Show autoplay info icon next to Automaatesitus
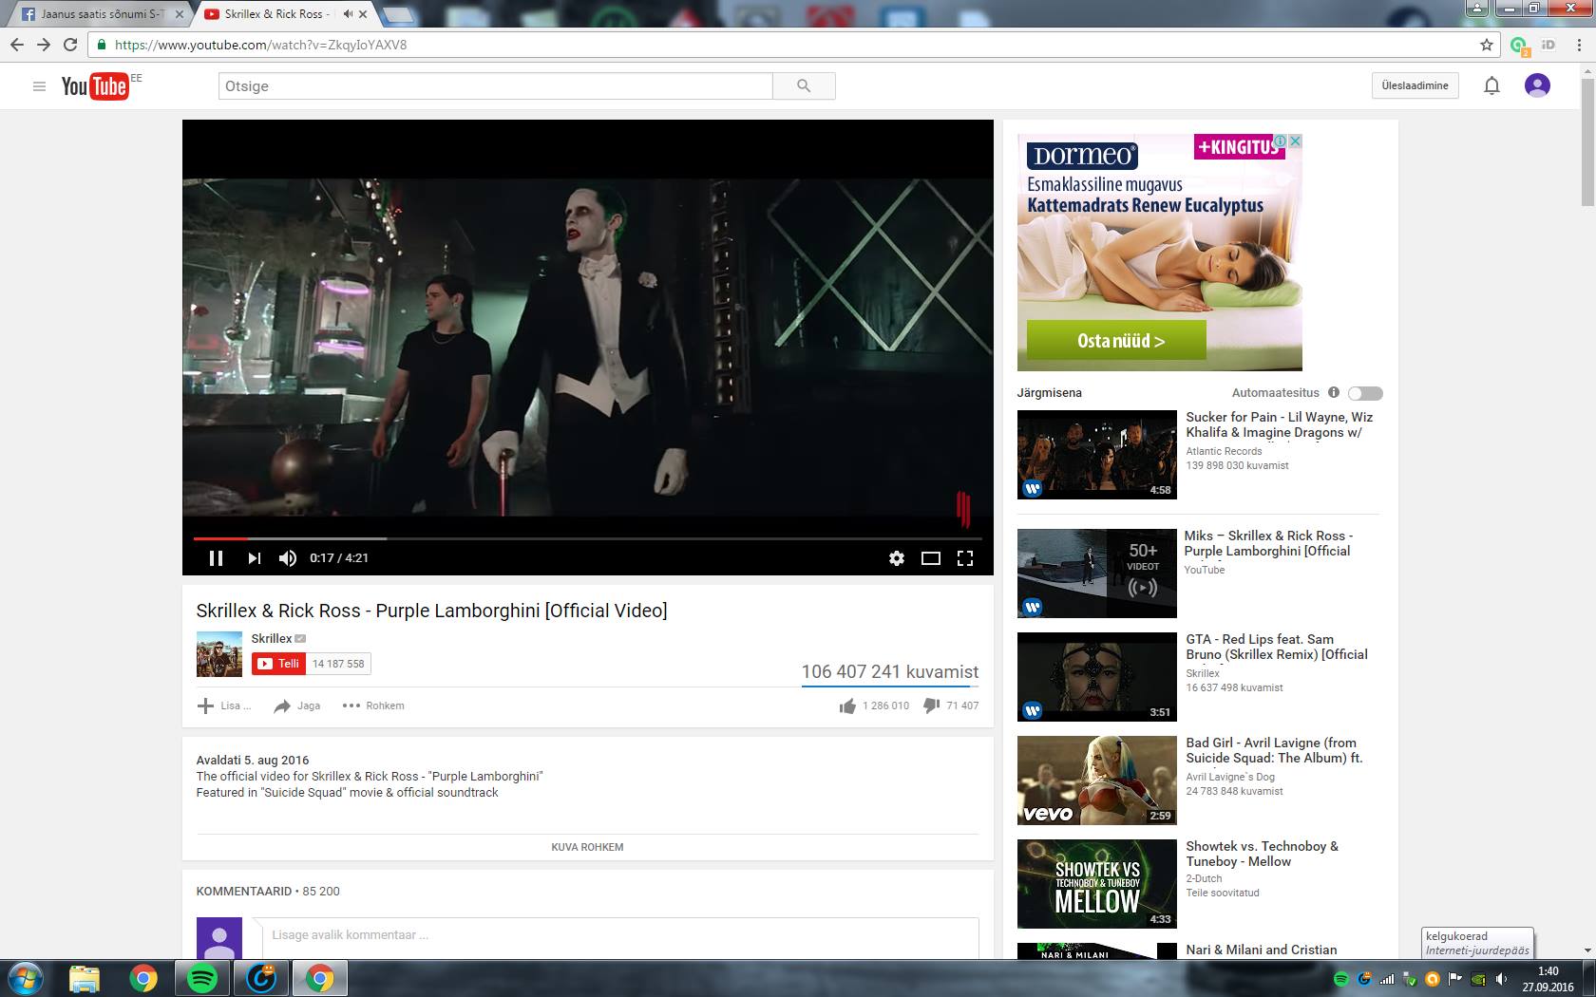 coord(1334,392)
